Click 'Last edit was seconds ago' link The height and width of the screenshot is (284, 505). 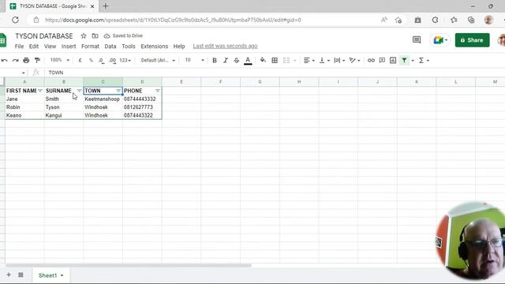[x=225, y=47]
